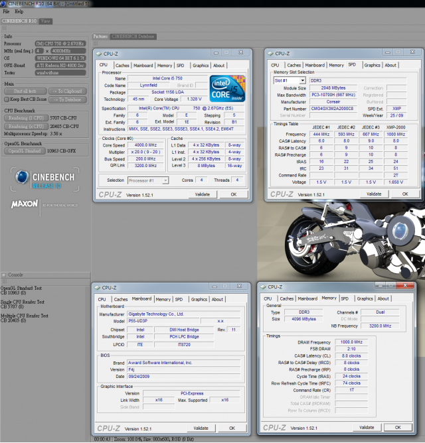The image size is (425, 443).
Task: Open Caches tab in the SPD CPU-Z window
Action: (294, 65)
